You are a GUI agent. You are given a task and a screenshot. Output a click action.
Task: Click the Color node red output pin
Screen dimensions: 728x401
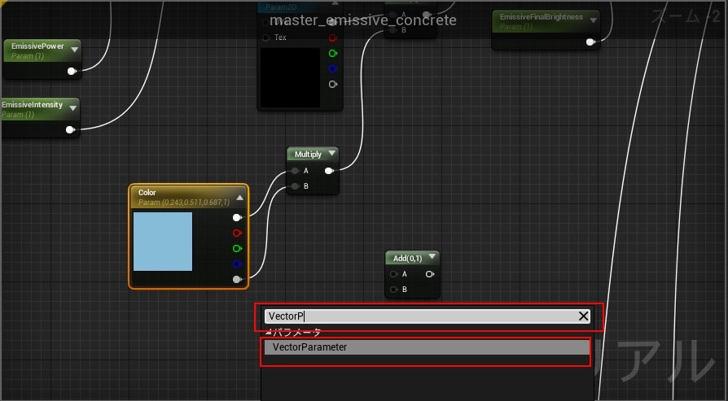point(237,233)
